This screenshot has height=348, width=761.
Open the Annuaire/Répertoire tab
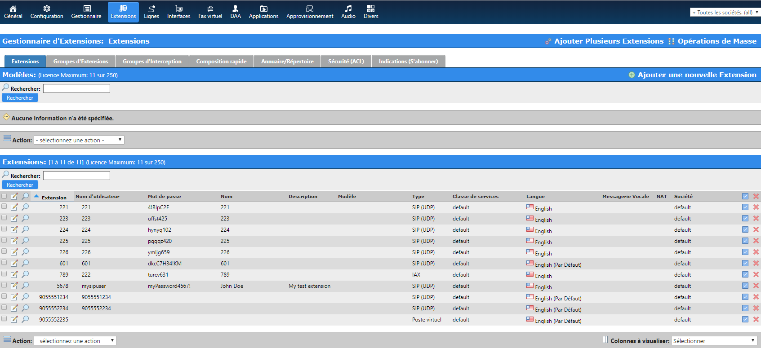pos(288,62)
